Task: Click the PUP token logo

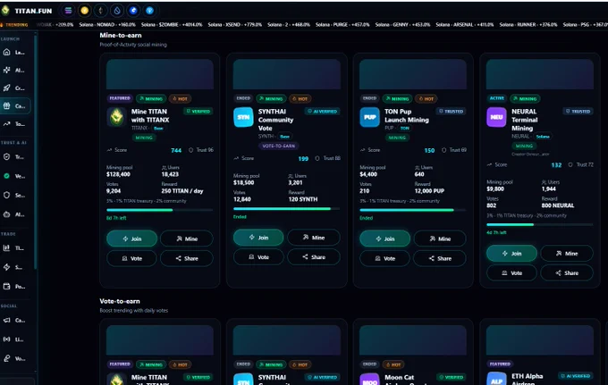Action: coord(369,117)
